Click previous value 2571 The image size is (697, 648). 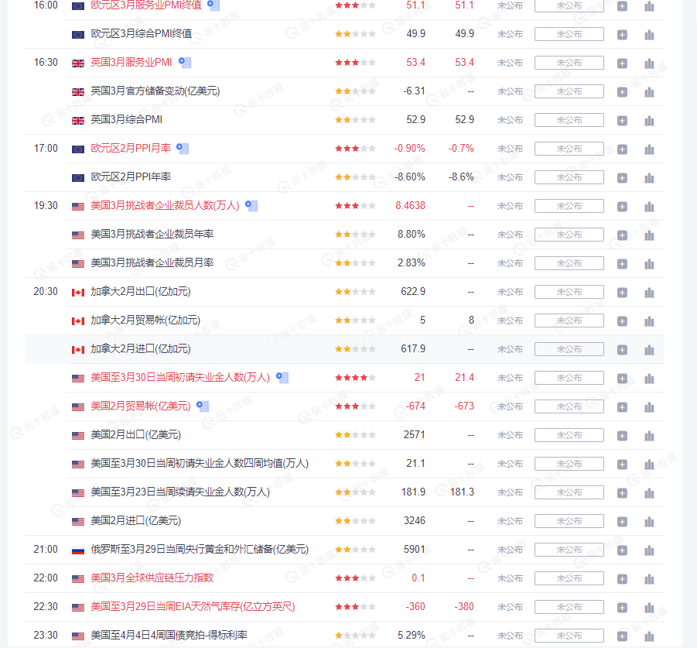point(415,434)
